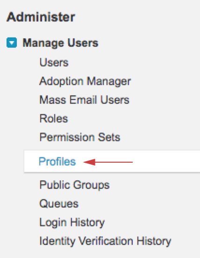Open the Queues setup page

click(59, 204)
